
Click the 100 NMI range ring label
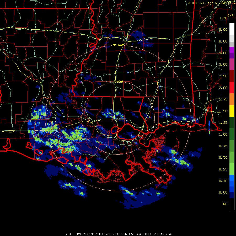coord(118,45)
